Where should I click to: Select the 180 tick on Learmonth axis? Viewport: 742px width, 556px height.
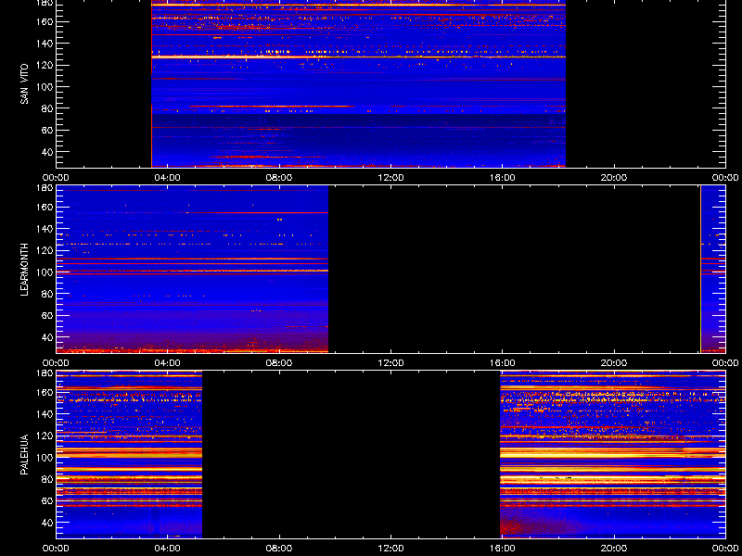pos(45,188)
